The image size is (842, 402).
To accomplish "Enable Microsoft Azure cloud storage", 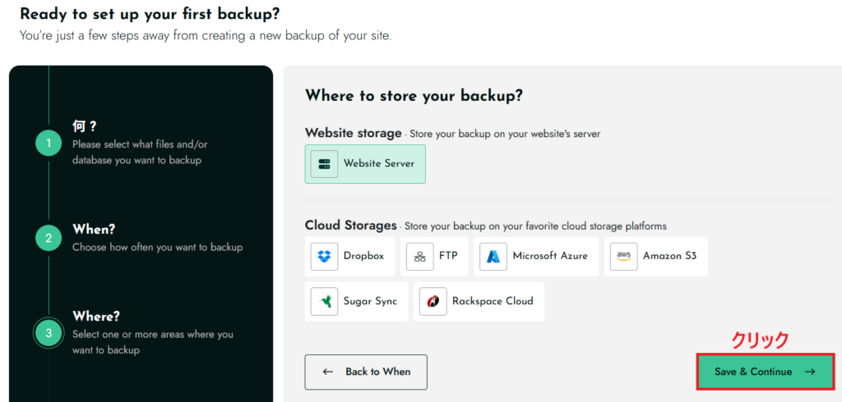I will [x=536, y=256].
